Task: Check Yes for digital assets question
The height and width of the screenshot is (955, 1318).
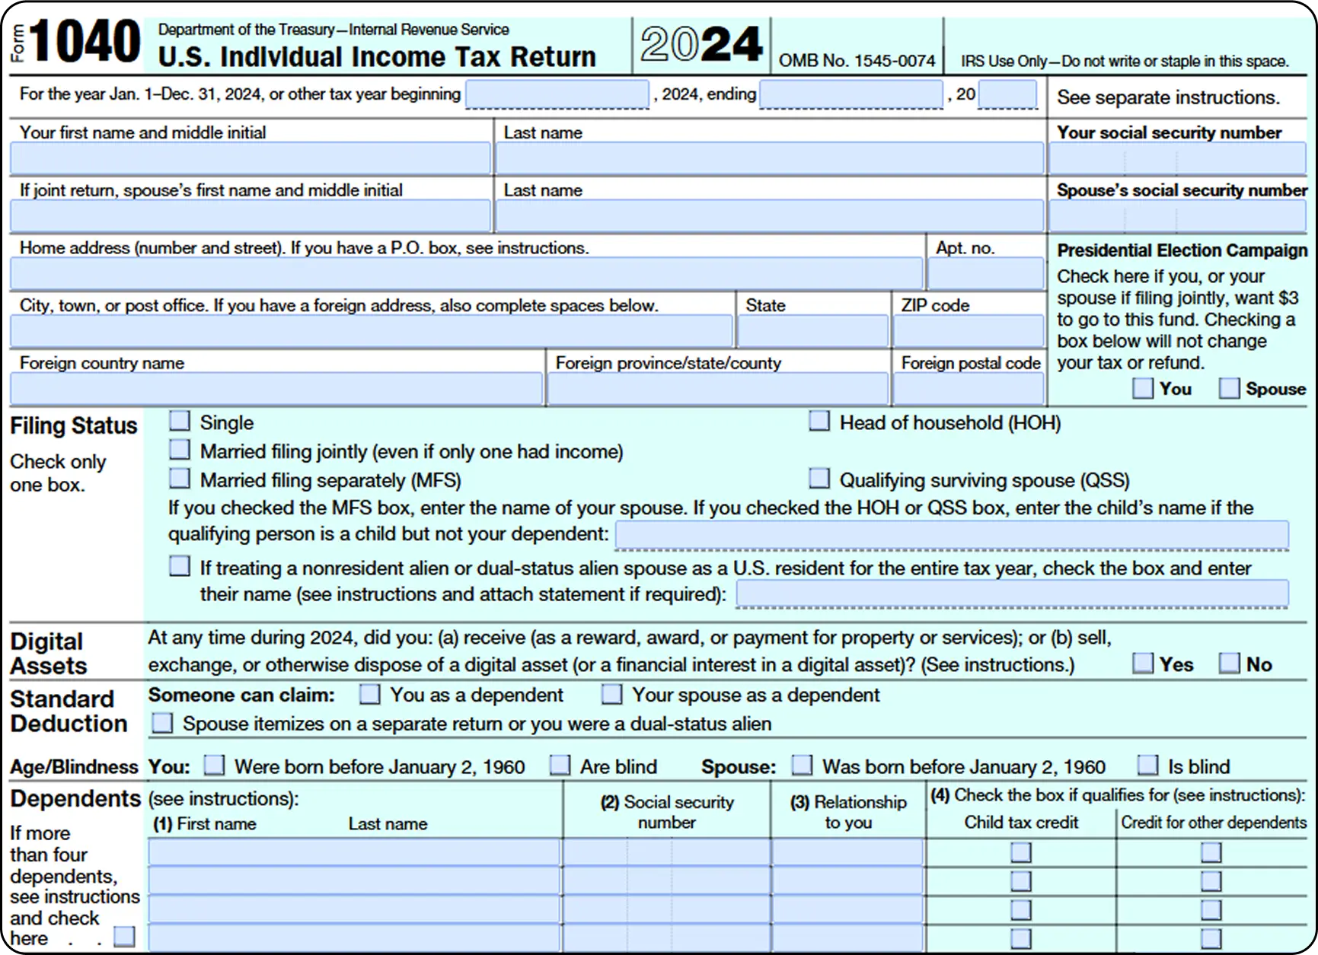Action: tap(1142, 662)
